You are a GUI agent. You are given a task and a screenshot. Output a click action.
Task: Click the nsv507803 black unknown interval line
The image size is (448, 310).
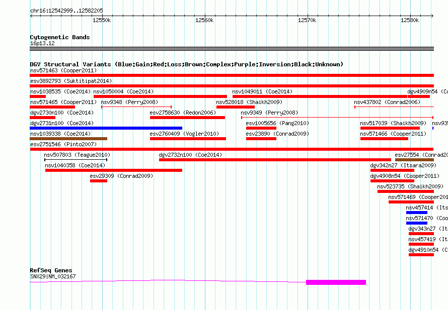coord(76,160)
